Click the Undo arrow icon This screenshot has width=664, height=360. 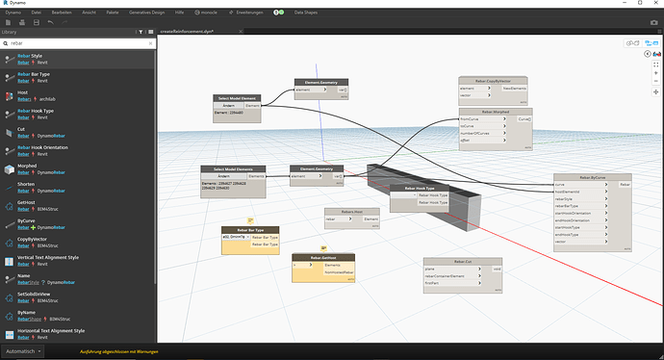[50, 22]
